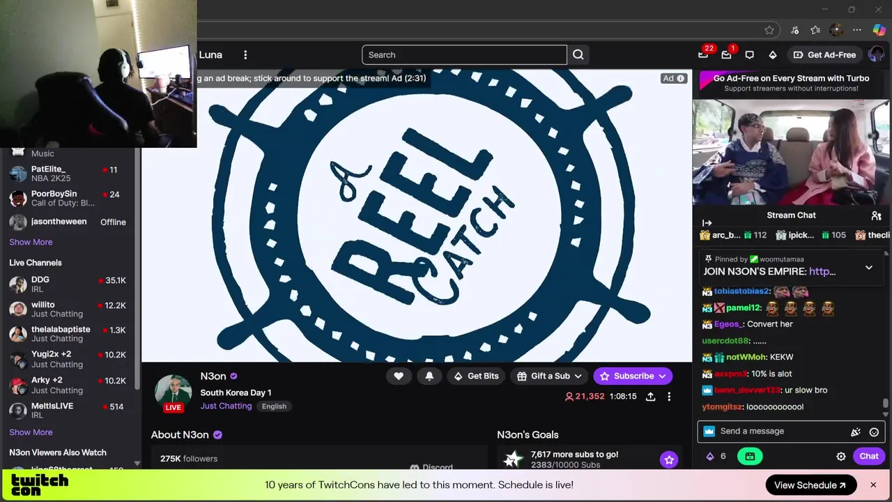
Task: Follow N3on with the heart button
Action: pyautogui.click(x=399, y=376)
